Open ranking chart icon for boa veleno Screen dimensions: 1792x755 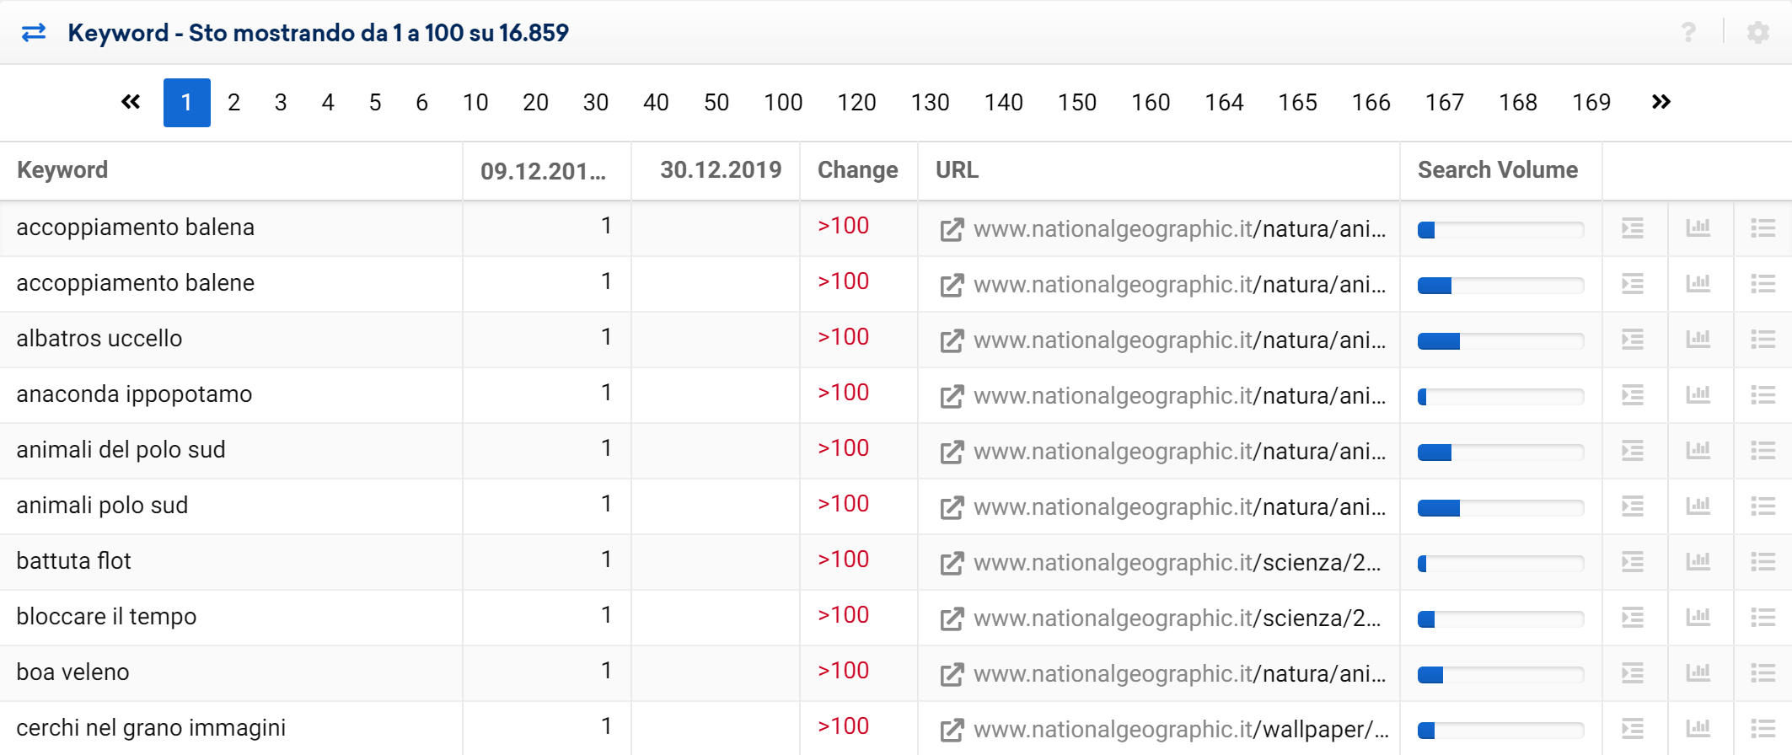[1698, 672]
